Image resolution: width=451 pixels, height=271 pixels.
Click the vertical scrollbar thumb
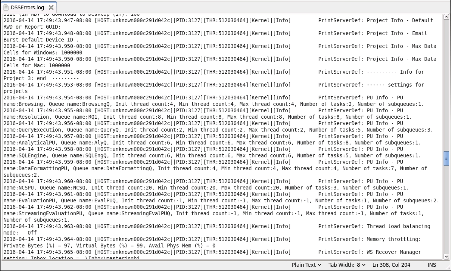click(446, 158)
